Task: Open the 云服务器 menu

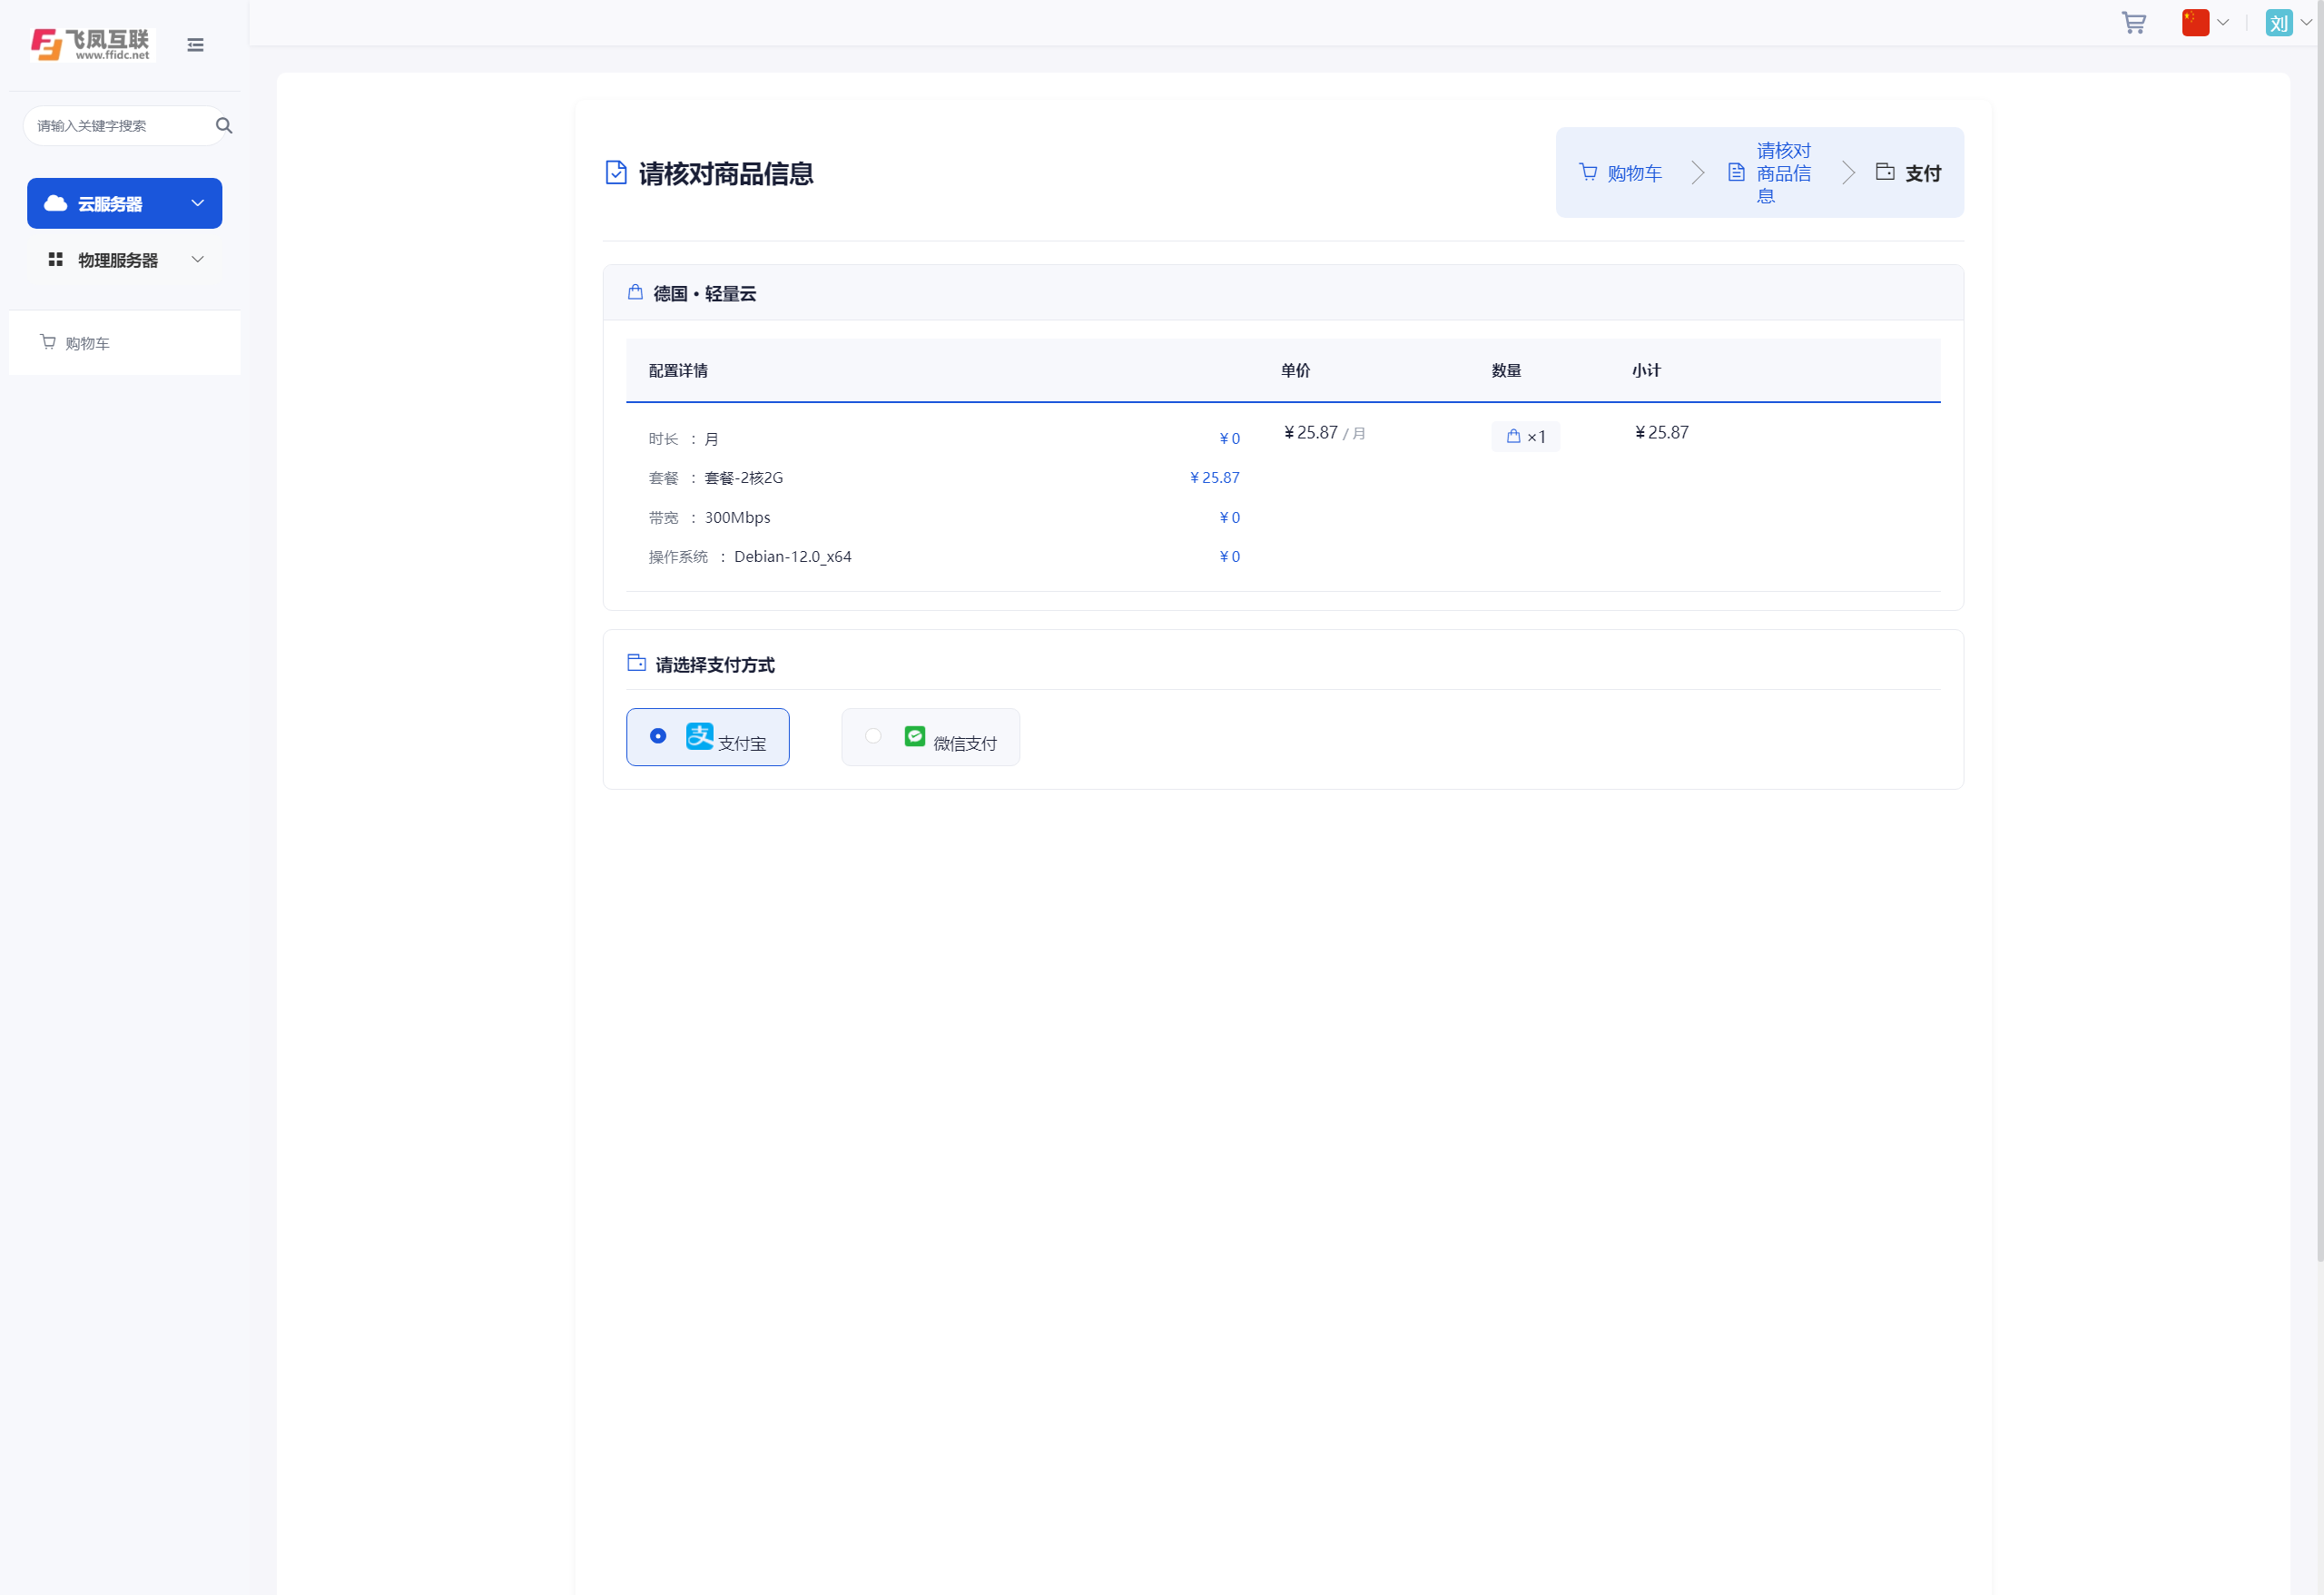Action: pos(125,203)
